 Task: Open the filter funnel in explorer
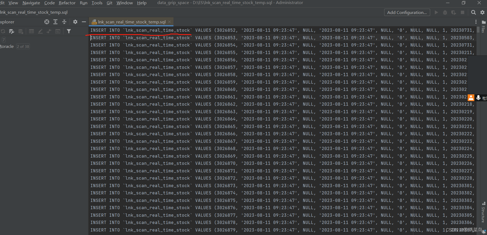69,31
